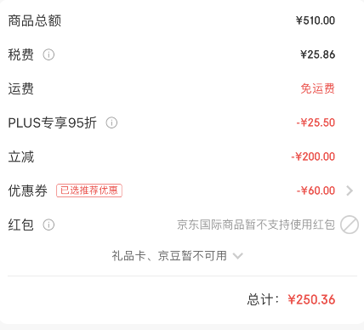Click the ¥25.86 tax amount
Image resolution: width=364 pixels, height=330 pixels.
point(318,54)
